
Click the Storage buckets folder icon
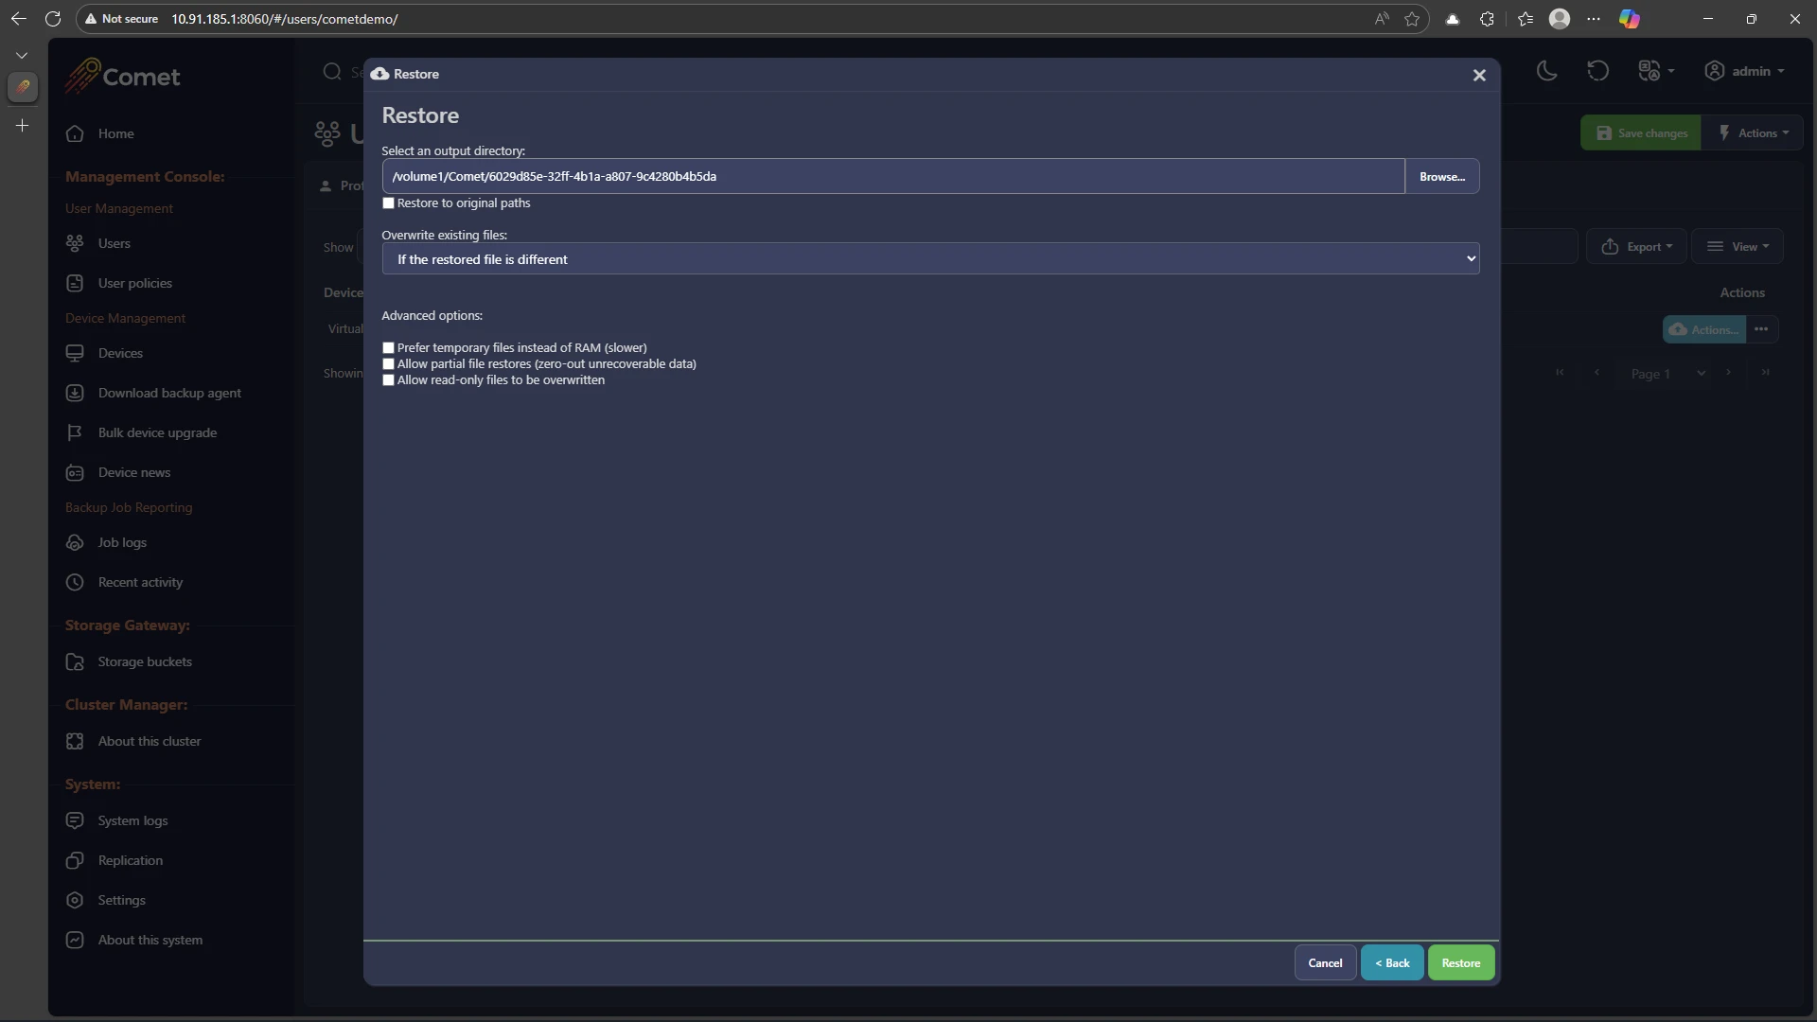coord(75,661)
